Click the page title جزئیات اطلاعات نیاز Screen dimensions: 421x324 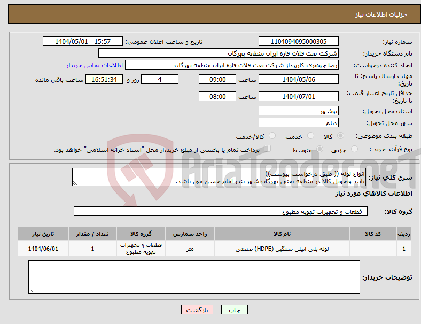tap(381, 14)
